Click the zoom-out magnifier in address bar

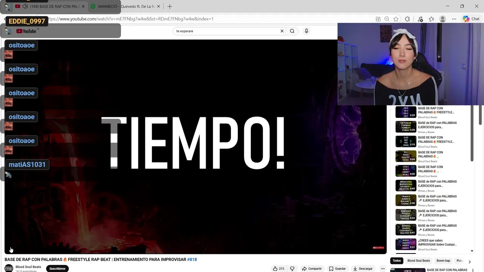387,19
